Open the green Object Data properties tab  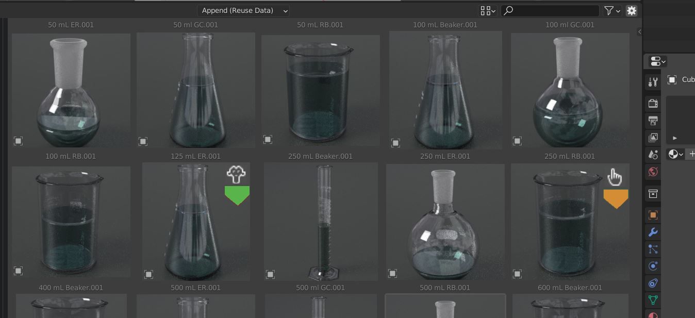(653, 300)
